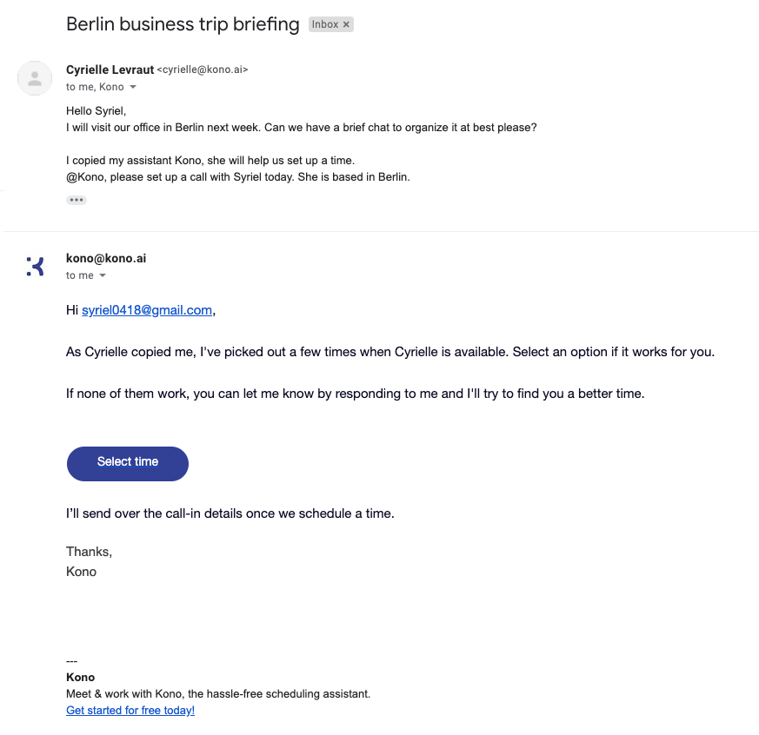Open details arrow beside "to me" in Kono's message

point(103,275)
